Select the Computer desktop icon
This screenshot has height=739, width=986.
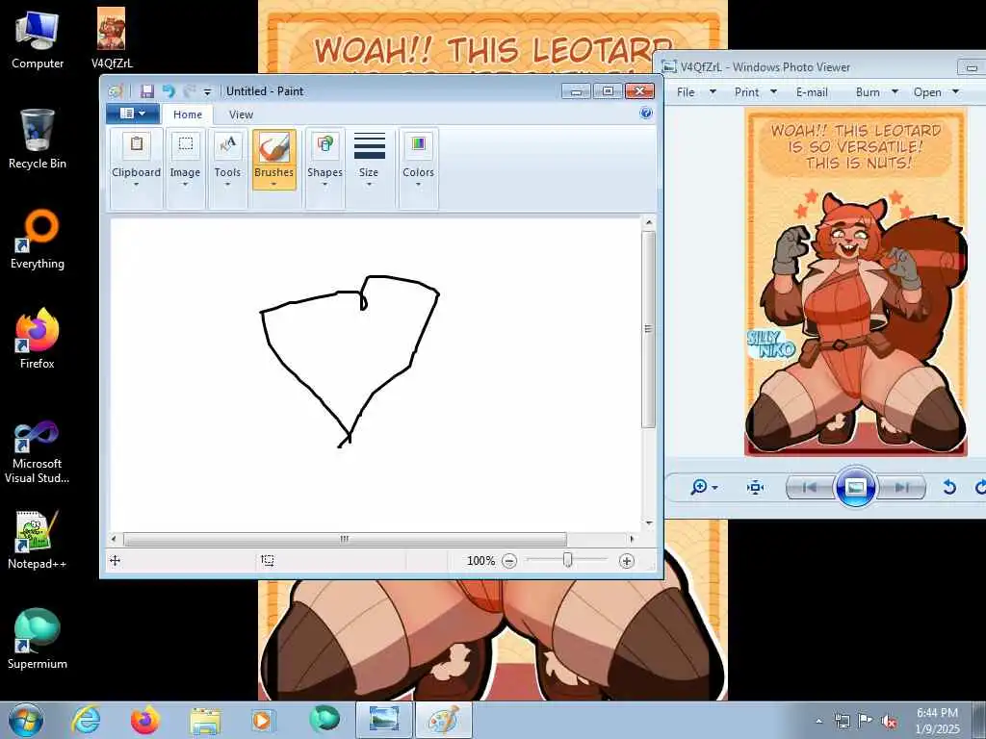pos(38,38)
